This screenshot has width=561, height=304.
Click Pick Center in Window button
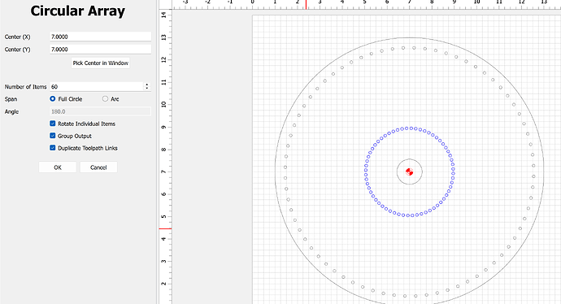[101, 63]
